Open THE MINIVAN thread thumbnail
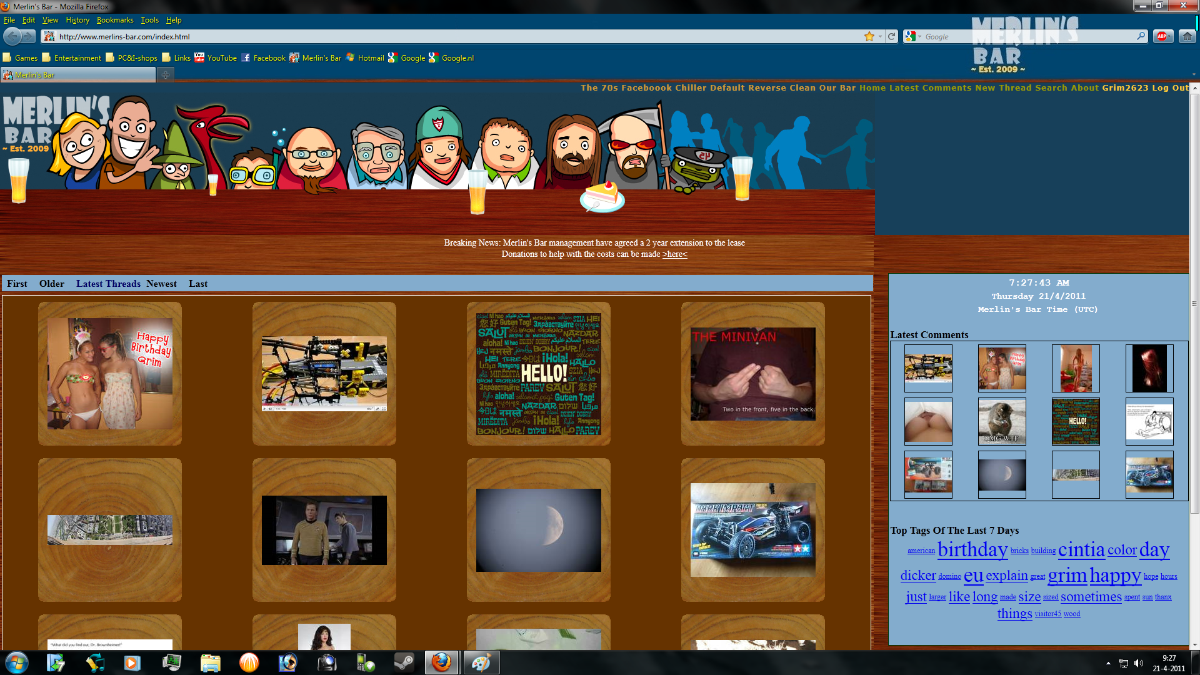Screen dimensions: 1200x675 click(x=753, y=374)
